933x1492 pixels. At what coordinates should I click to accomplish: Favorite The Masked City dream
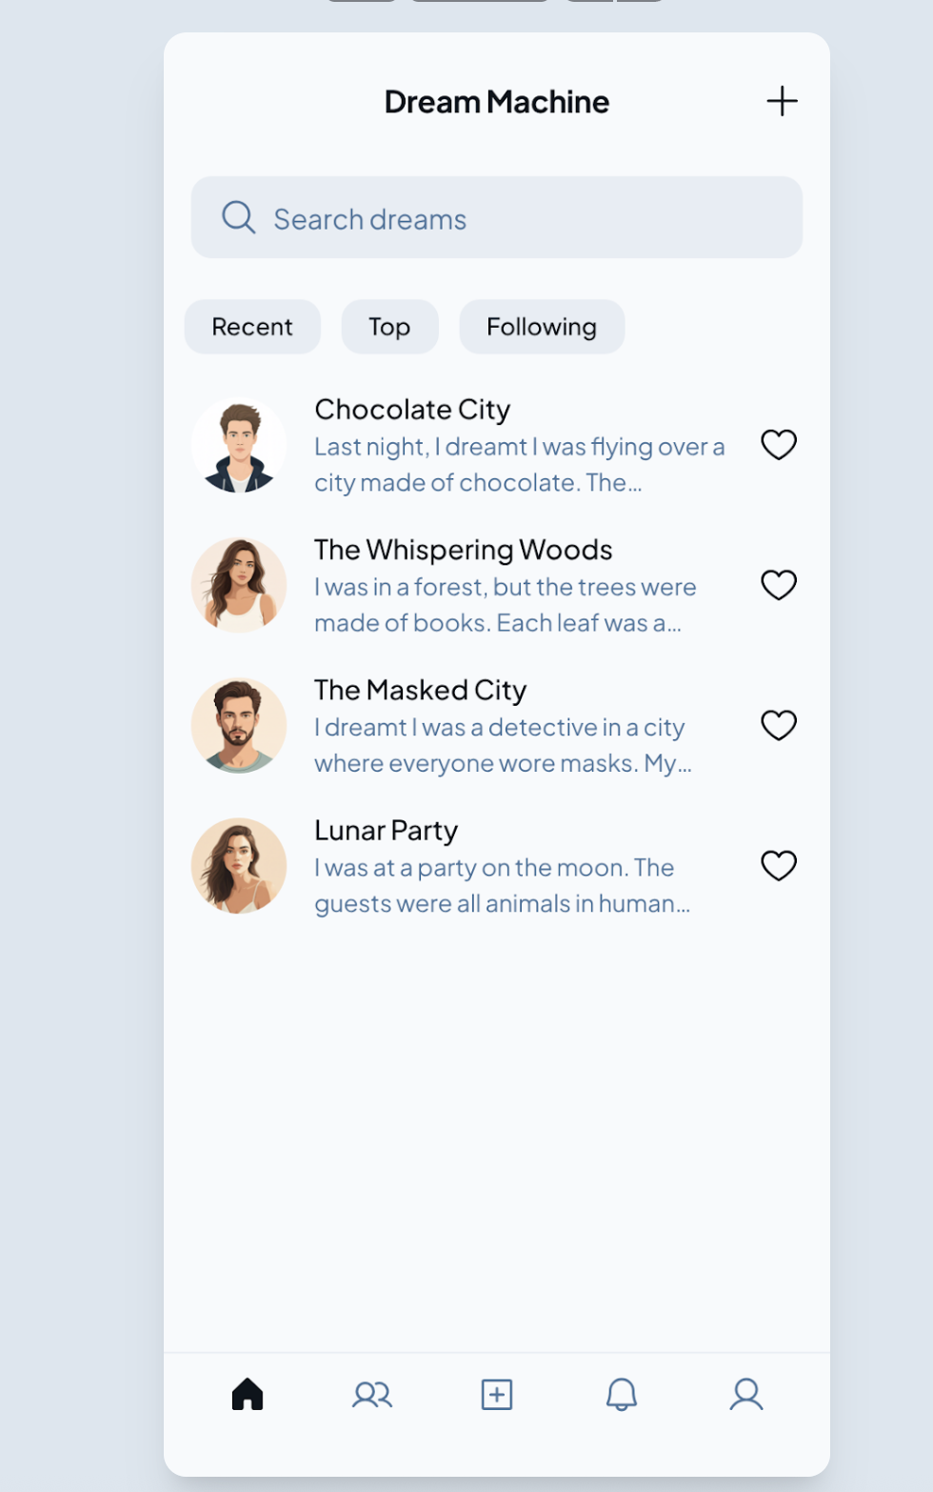[778, 725]
